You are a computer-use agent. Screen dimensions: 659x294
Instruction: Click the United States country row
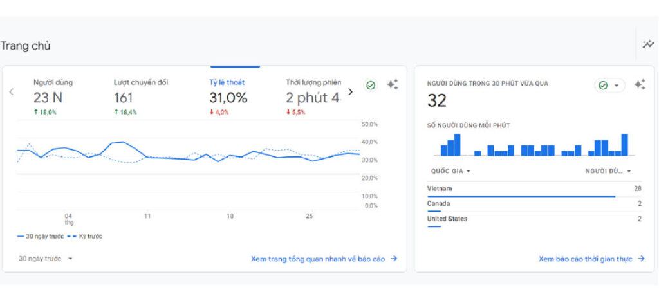(534, 219)
